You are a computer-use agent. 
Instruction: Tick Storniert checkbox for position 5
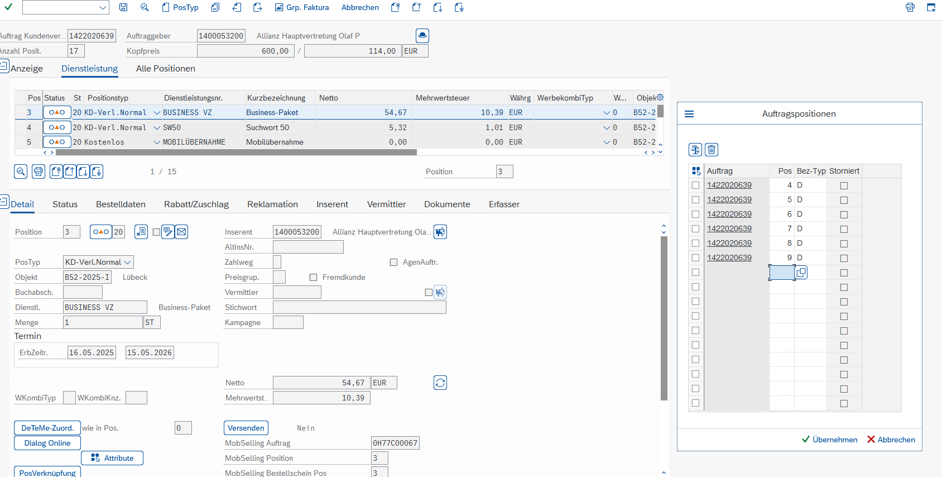click(x=844, y=200)
